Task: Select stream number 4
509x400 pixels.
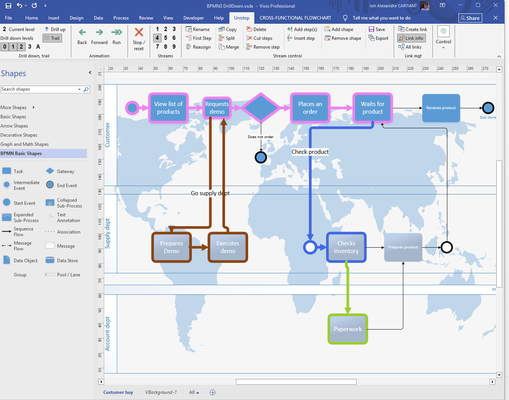Action: pyautogui.click(x=157, y=38)
